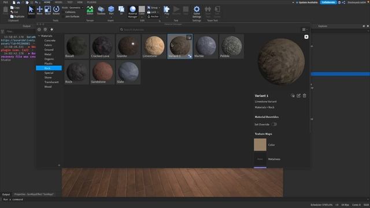Open the Group dropdown arrow
The width and height of the screenshot is (370, 208).
tap(160, 8)
